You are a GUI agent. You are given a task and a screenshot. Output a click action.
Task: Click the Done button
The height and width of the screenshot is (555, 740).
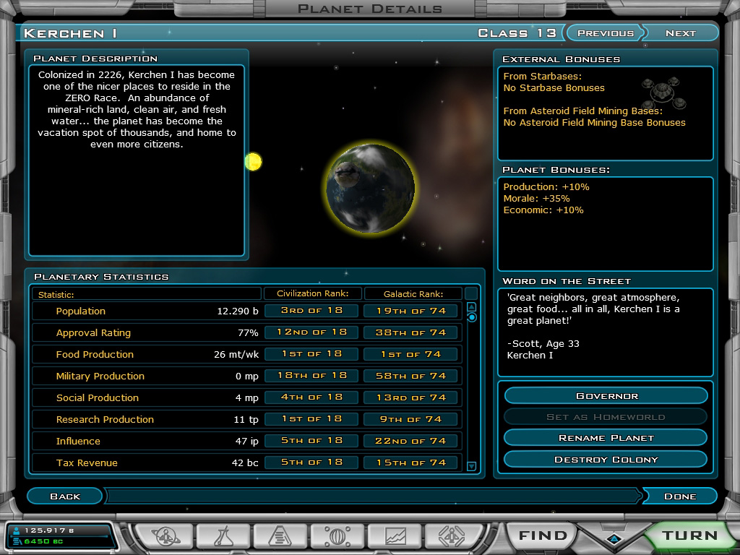[680, 496]
